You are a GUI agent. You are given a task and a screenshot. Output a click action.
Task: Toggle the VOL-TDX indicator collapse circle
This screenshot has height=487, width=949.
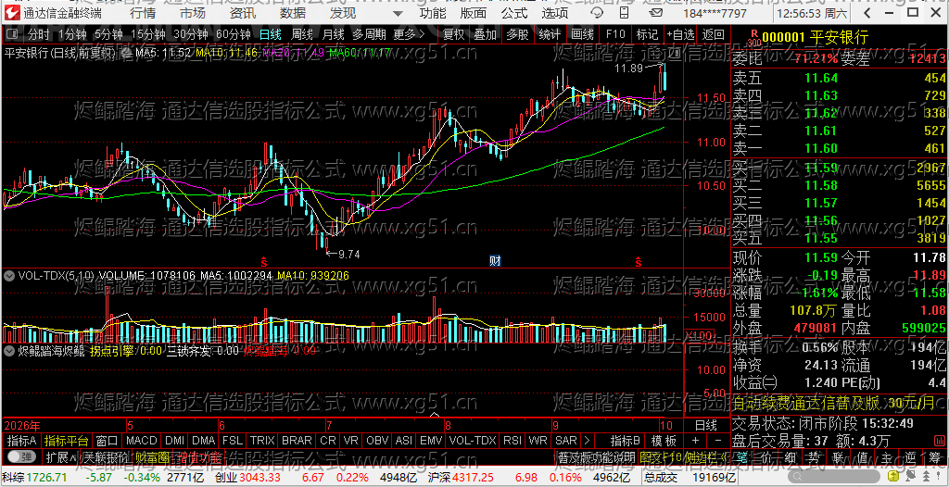(x=9, y=275)
